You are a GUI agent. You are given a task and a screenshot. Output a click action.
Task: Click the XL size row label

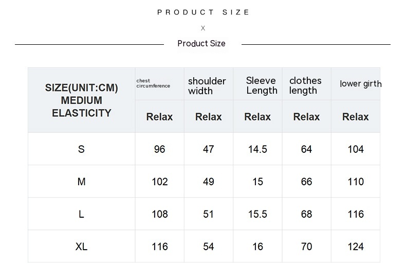pyautogui.click(x=81, y=247)
